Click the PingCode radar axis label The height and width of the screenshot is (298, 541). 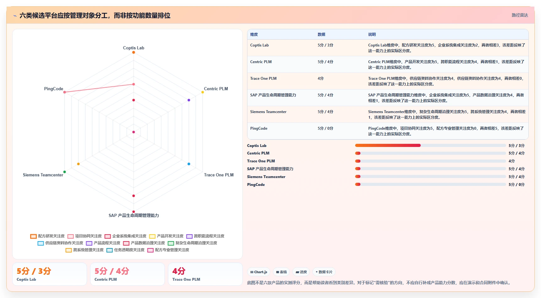(x=54, y=89)
